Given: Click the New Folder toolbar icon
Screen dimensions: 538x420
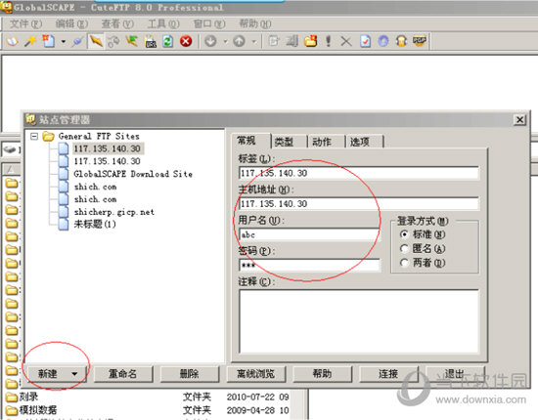Looking at the screenshot, I should [310, 42].
